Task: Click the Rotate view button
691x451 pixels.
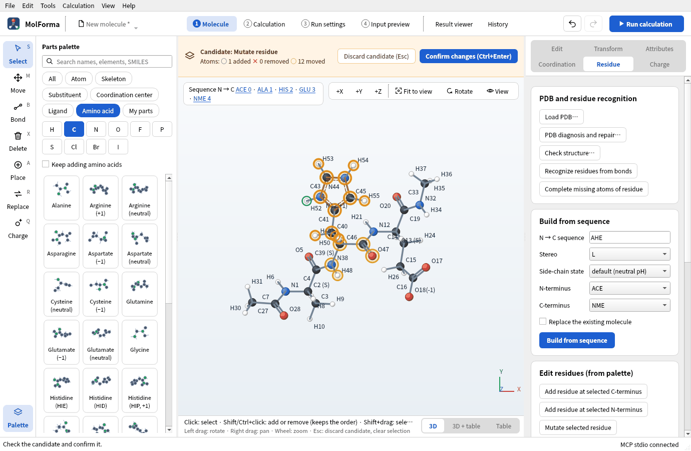Action: pyautogui.click(x=460, y=91)
